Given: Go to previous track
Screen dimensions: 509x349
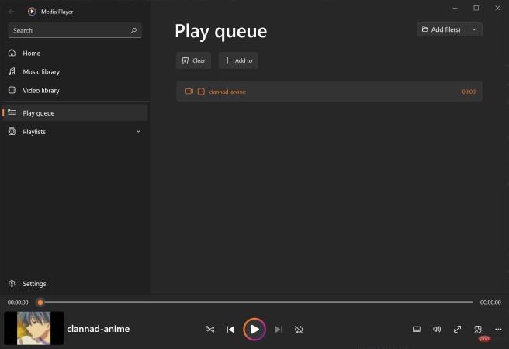Looking at the screenshot, I should click(x=230, y=330).
